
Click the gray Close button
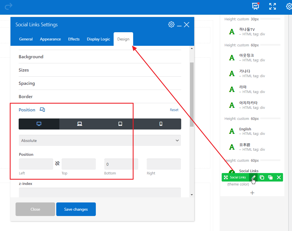click(35, 209)
